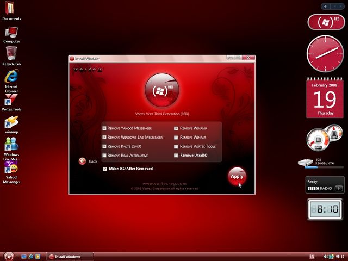Screen dimensions: 348x261
Task: Toggle Make ISO After Removed
Action: pos(105,169)
